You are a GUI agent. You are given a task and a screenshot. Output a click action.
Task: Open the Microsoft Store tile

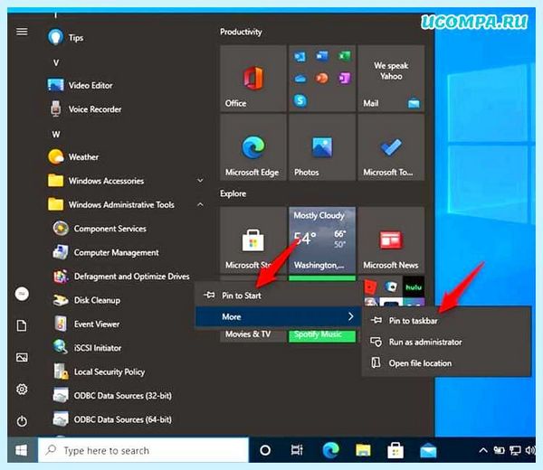coord(253,240)
